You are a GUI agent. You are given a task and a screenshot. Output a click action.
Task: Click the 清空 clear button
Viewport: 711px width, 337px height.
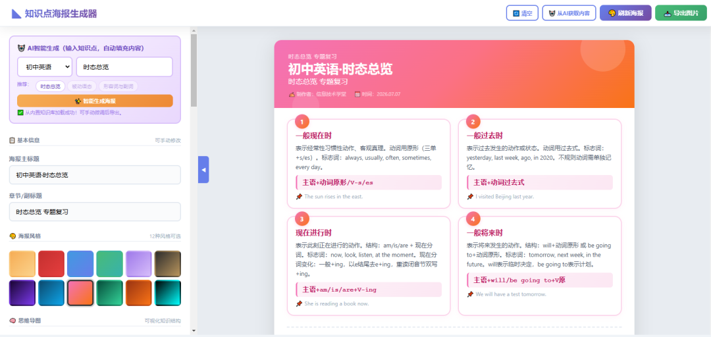pos(522,13)
